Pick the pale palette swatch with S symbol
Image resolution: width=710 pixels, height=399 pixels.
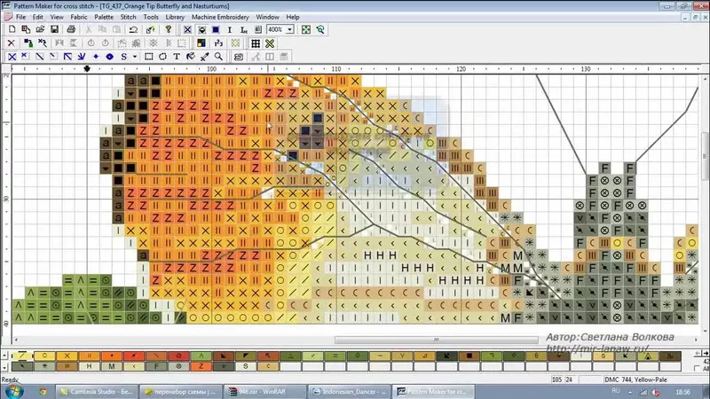pyautogui.click(x=246, y=366)
